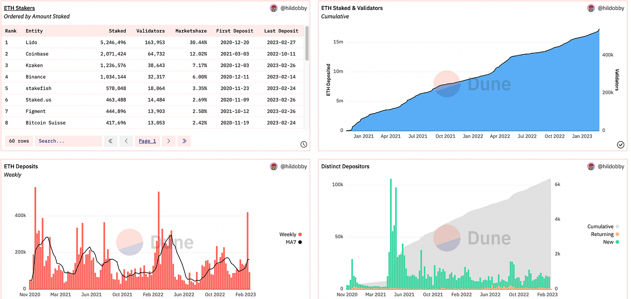The width and height of the screenshot is (631, 299).
Task: Jump to the last table page
Action: pyautogui.click(x=184, y=141)
